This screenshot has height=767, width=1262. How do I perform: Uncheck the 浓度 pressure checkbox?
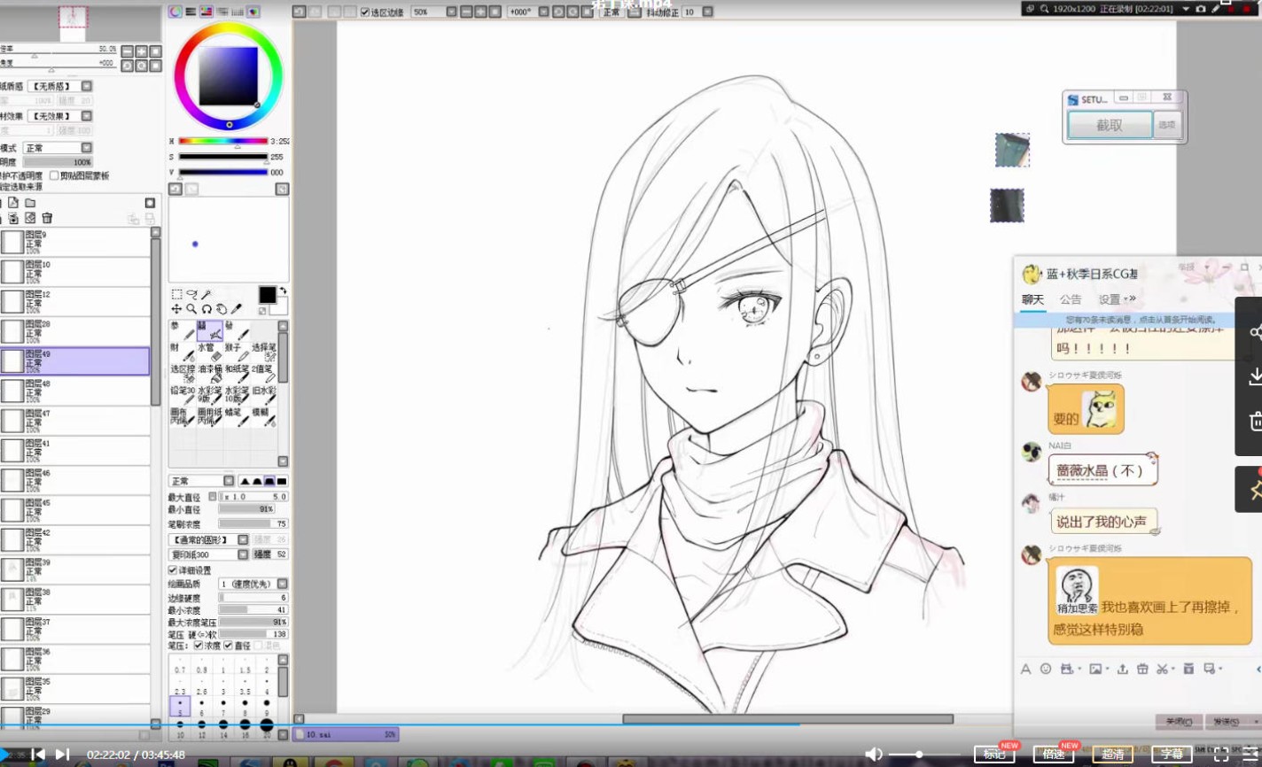pos(198,646)
